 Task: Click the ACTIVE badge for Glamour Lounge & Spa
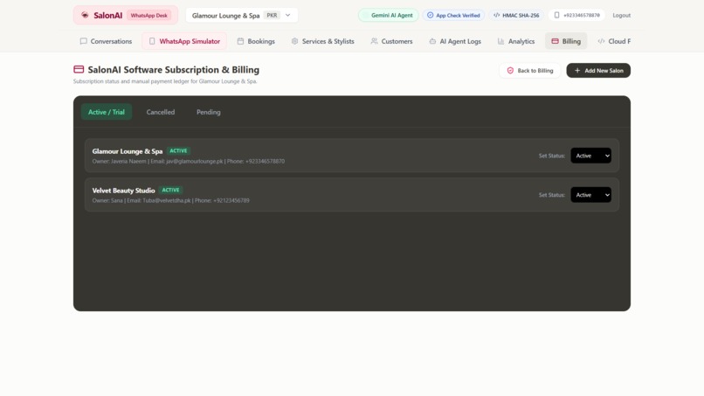178,151
